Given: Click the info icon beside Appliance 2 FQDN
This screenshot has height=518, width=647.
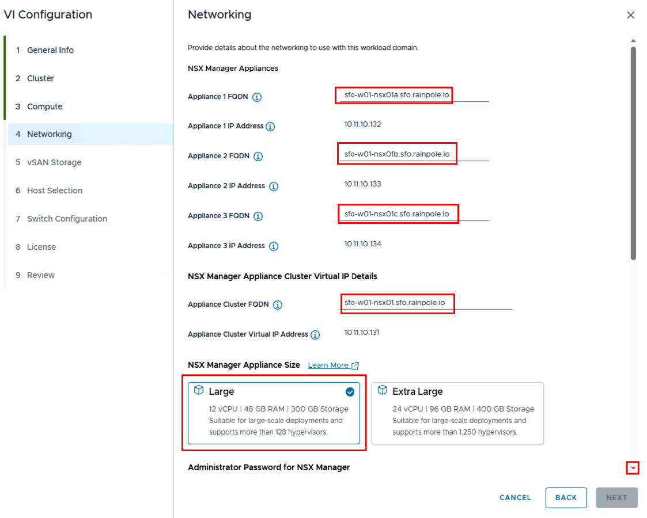Looking at the screenshot, I should click(x=258, y=156).
